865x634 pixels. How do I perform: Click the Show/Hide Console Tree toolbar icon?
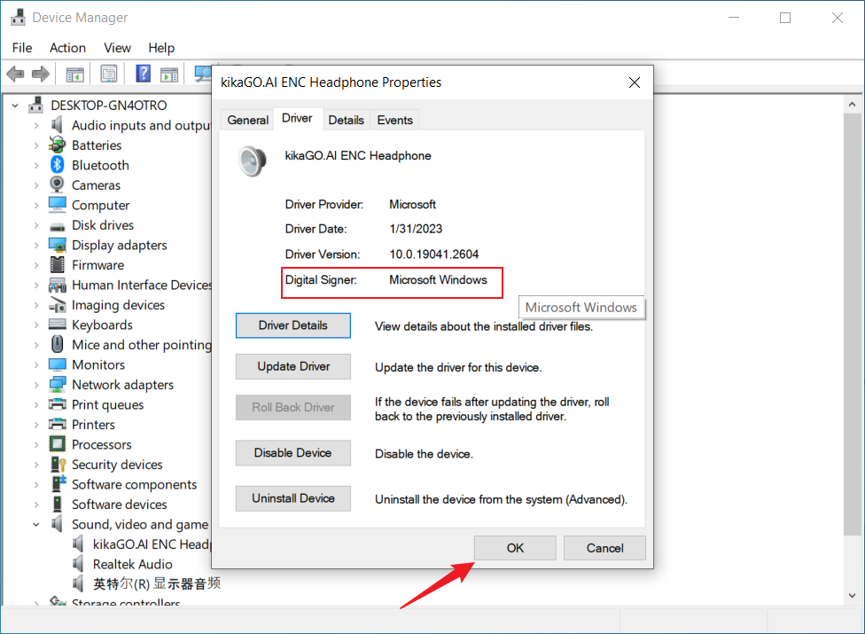click(x=75, y=74)
